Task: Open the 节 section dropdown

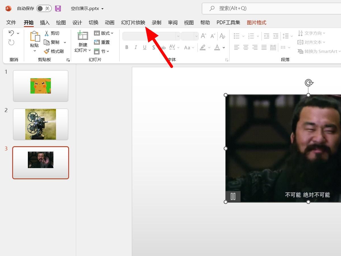Action: click(x=102, y=51)
